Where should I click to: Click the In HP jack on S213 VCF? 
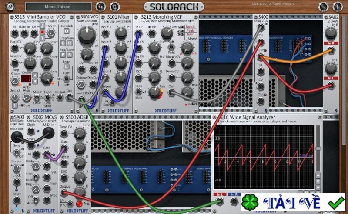152,33
